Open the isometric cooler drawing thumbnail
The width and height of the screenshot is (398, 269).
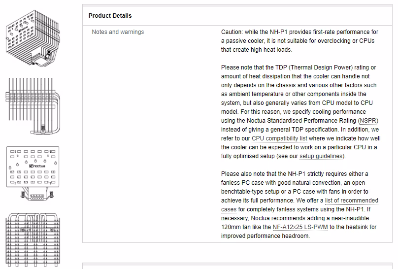(33, 38)
